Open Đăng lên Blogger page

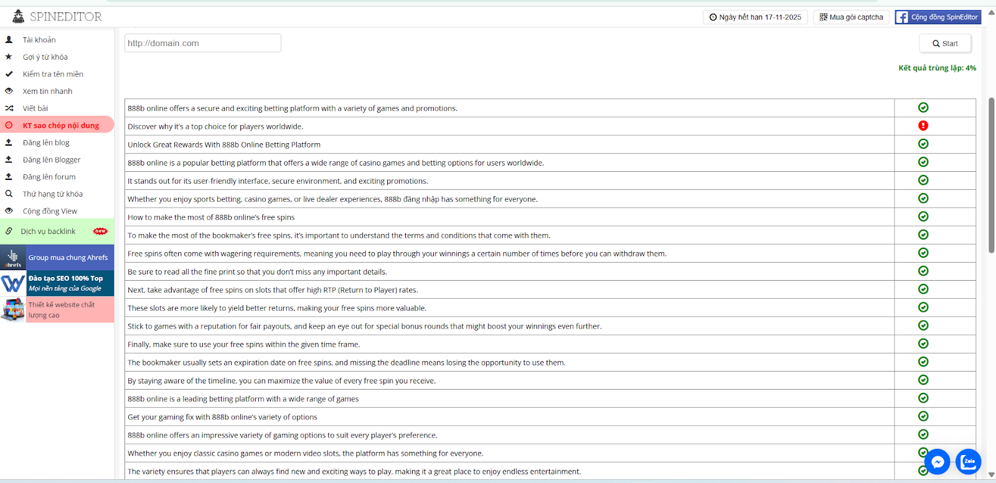click(52, 159)
